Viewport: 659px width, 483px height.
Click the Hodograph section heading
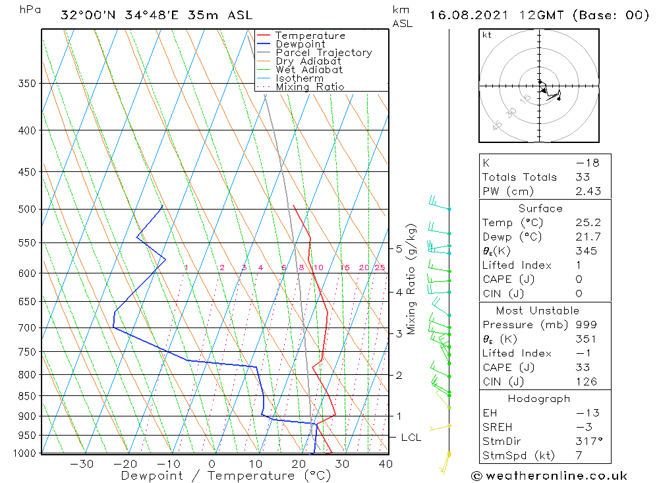539,399
